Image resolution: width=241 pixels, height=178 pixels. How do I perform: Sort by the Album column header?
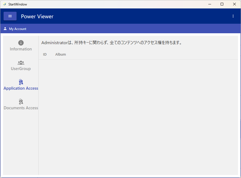(61, 54)
